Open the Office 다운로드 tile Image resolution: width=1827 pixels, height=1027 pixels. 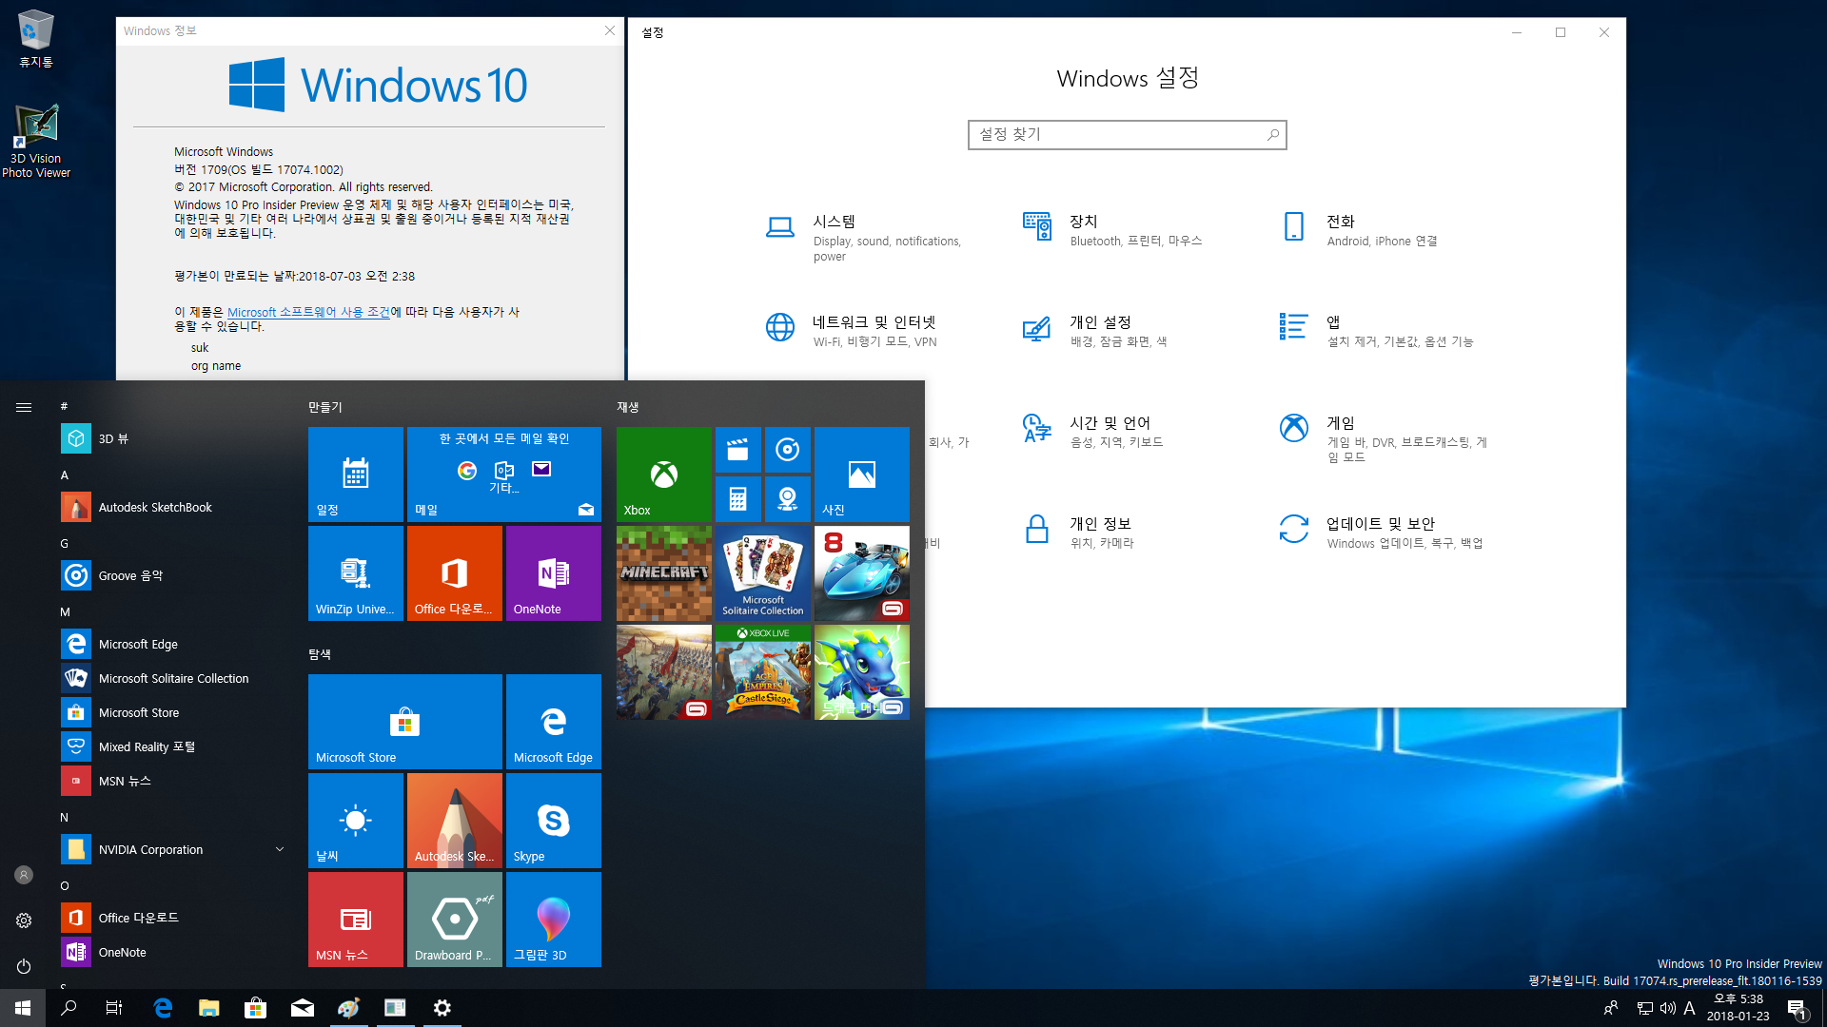[455, 573]
